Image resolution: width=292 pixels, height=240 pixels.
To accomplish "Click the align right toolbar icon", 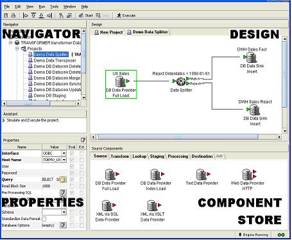I will (x=49, y=15).
